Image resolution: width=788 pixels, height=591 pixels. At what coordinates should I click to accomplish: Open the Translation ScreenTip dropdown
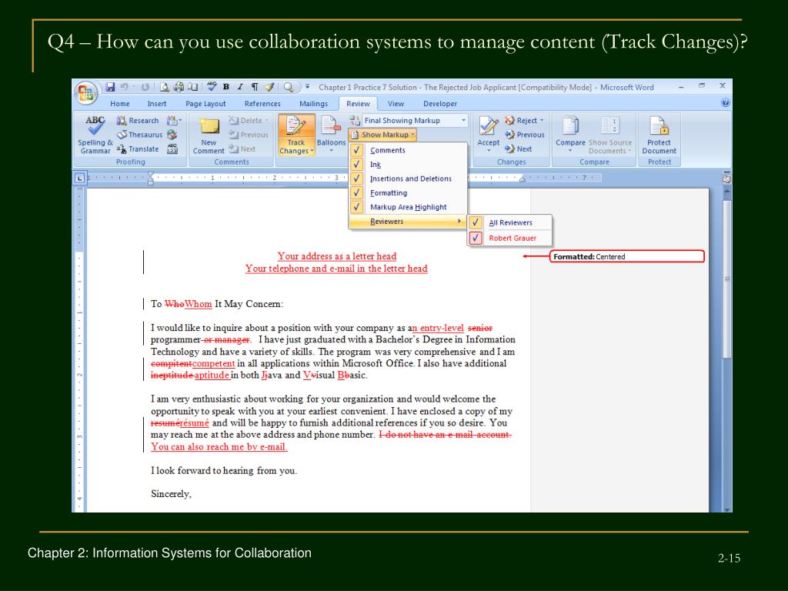coord(175,121)
